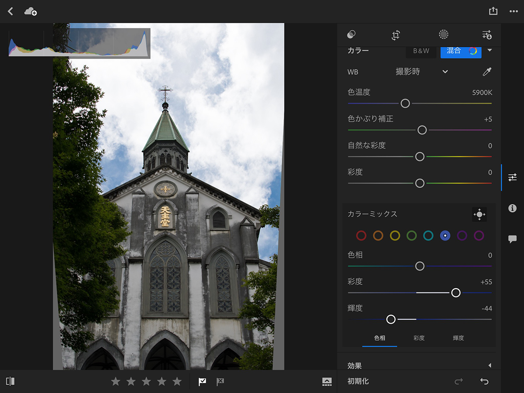This screenshot has width=524, height=393.
Task: Flag photo as rejected
Action: (221, 382)
